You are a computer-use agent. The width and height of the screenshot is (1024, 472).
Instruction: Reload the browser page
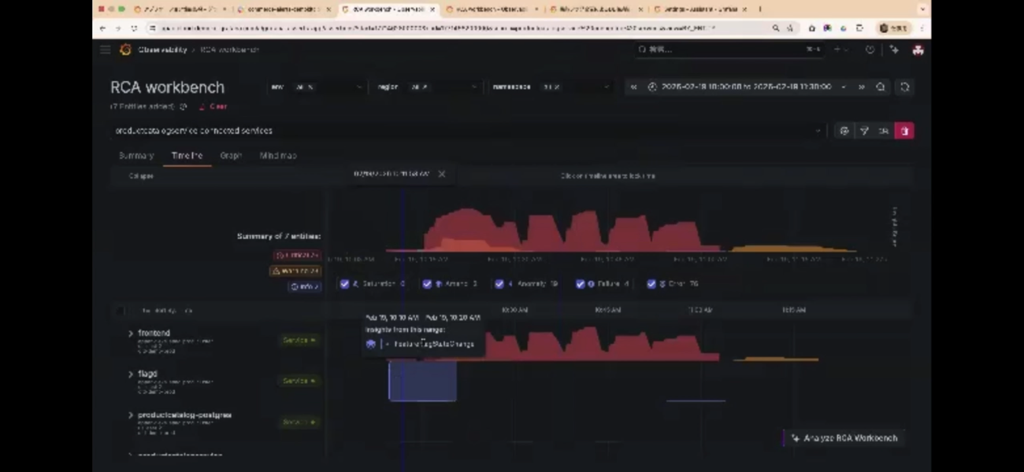(x=135, y=28)
